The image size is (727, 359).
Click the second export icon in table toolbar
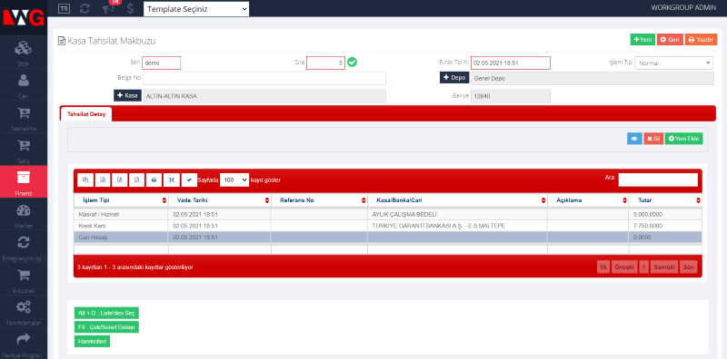103,180
